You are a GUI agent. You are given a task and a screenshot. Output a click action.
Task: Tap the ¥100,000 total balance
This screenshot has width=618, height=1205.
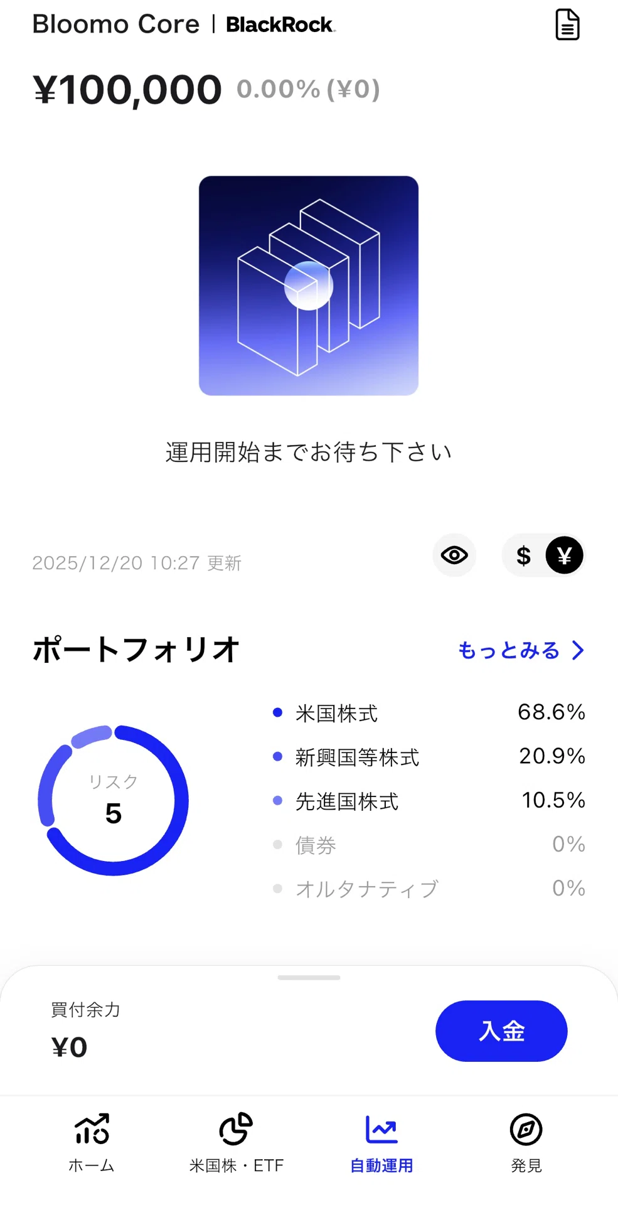click(127, 89)
